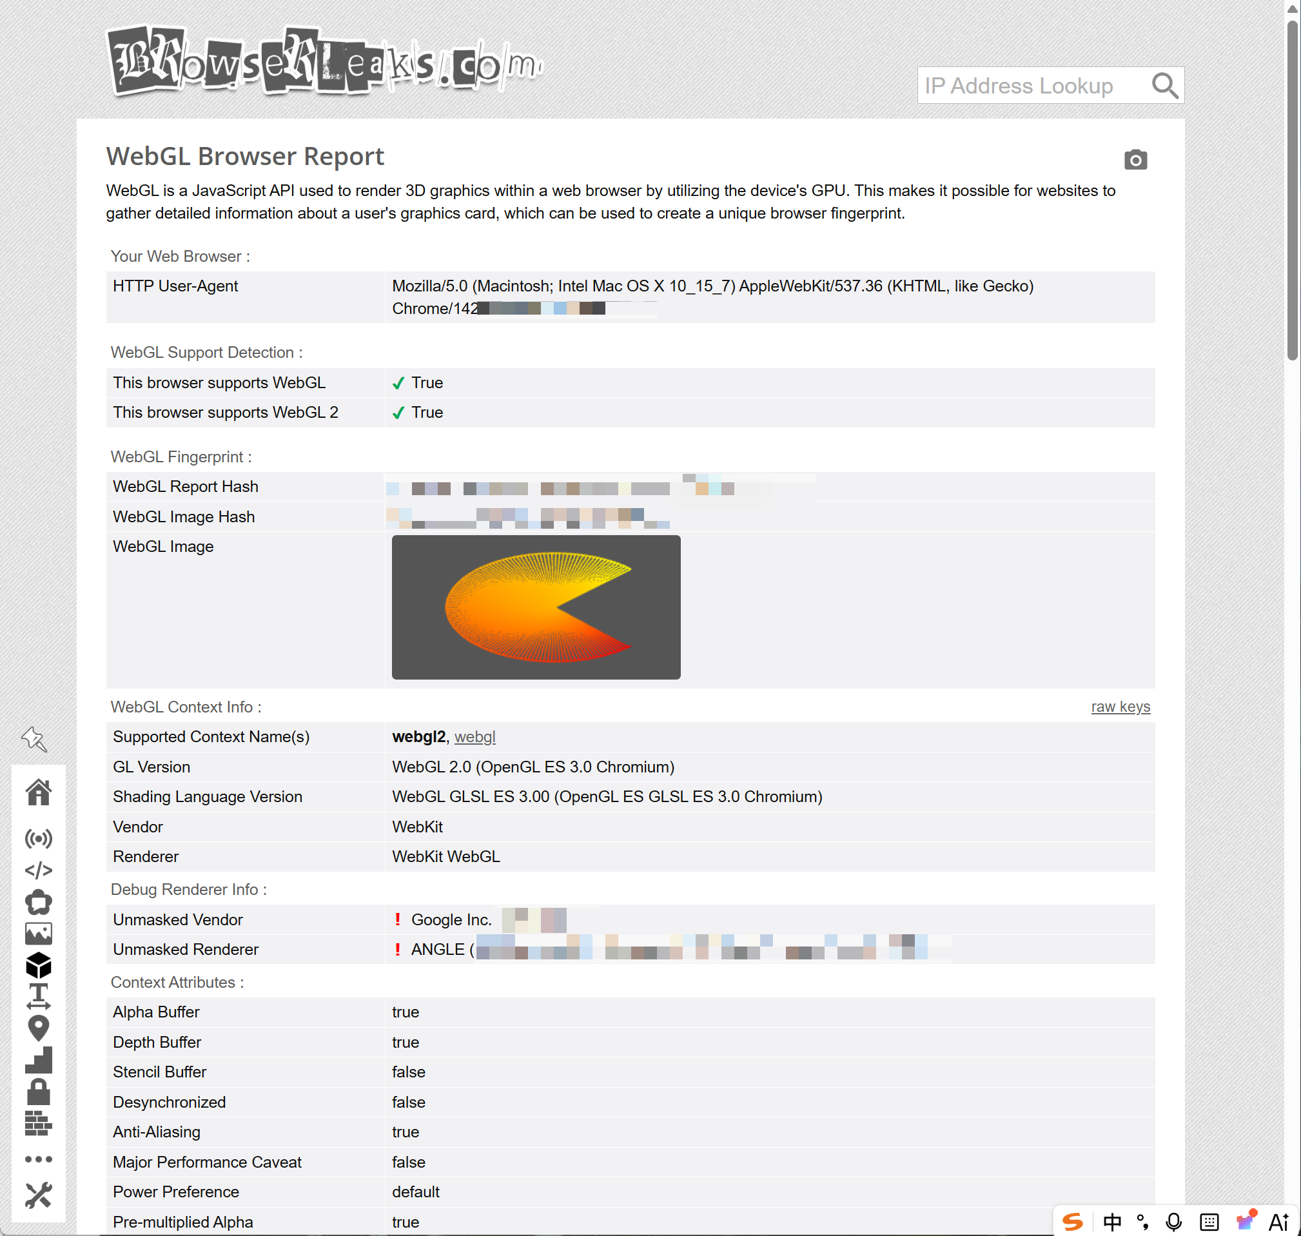Click the 'WebGL Fingerprint :' section header
The height and width of the screenshot is (1236, 1301).
click(181, 456)
